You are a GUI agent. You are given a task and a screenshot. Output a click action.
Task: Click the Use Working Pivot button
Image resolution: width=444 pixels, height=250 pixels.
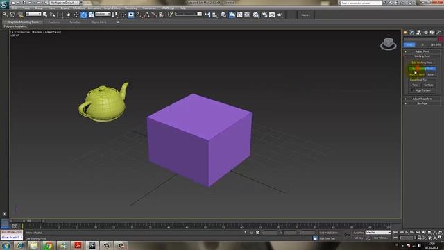[x=422, y=69]
